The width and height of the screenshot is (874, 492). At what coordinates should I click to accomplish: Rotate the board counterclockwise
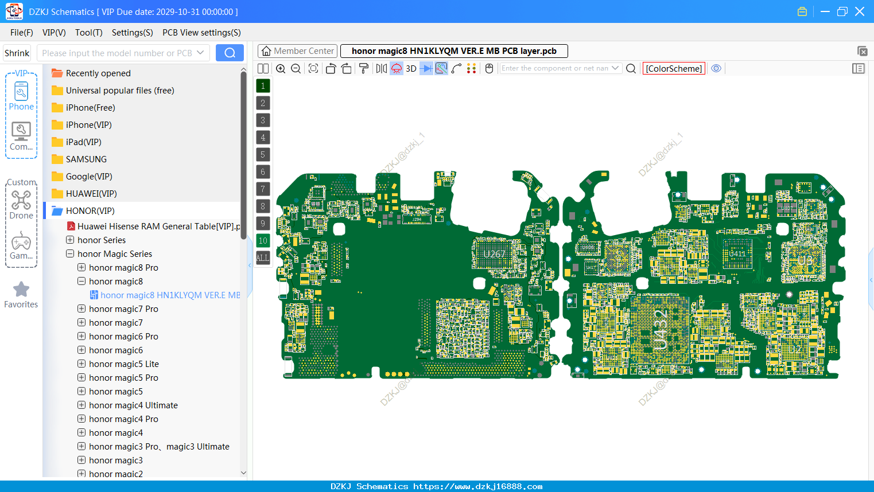point(331,68)
